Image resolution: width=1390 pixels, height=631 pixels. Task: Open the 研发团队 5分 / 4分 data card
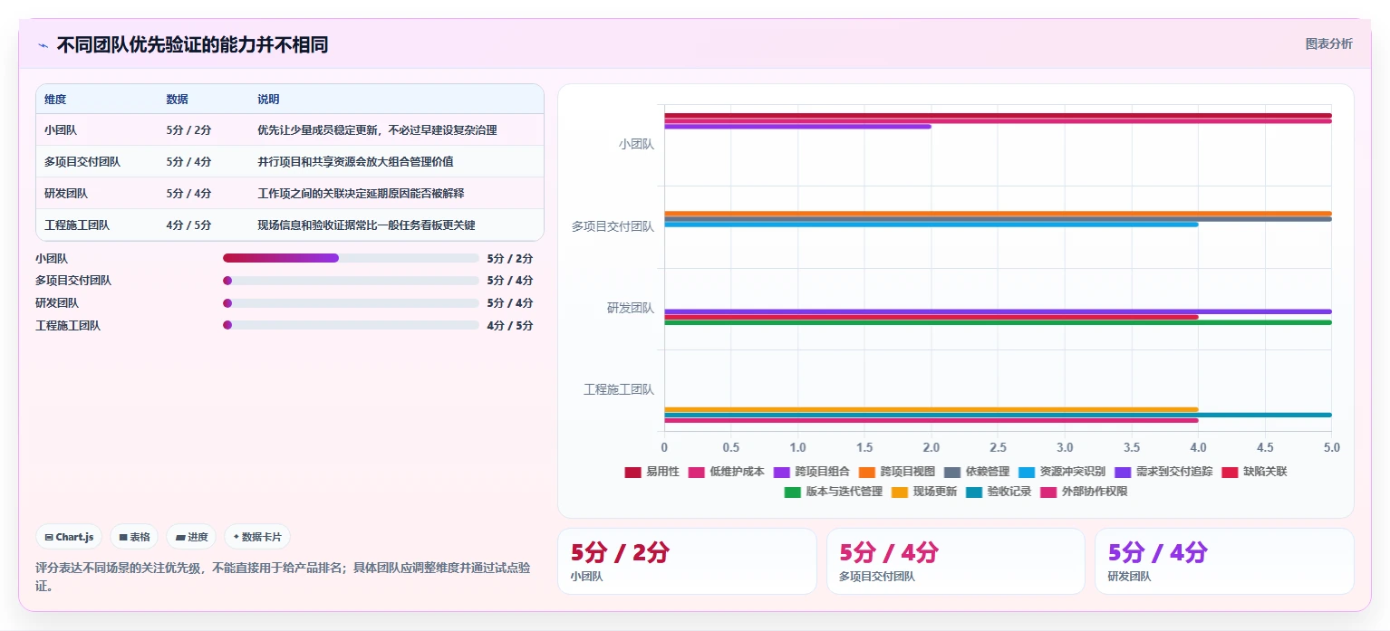1224,561
